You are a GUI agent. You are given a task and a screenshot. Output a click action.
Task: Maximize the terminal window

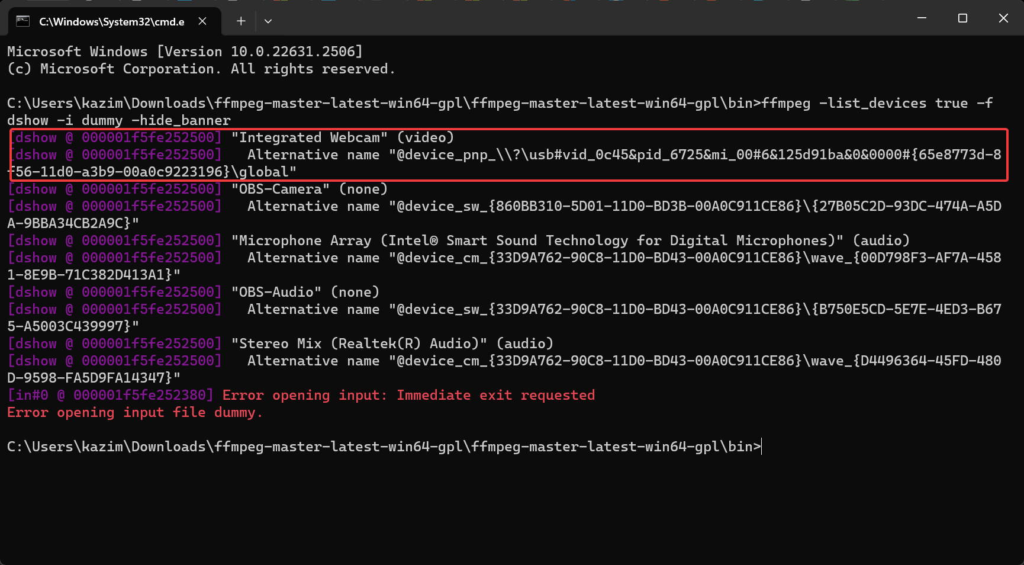coord(962,18)
